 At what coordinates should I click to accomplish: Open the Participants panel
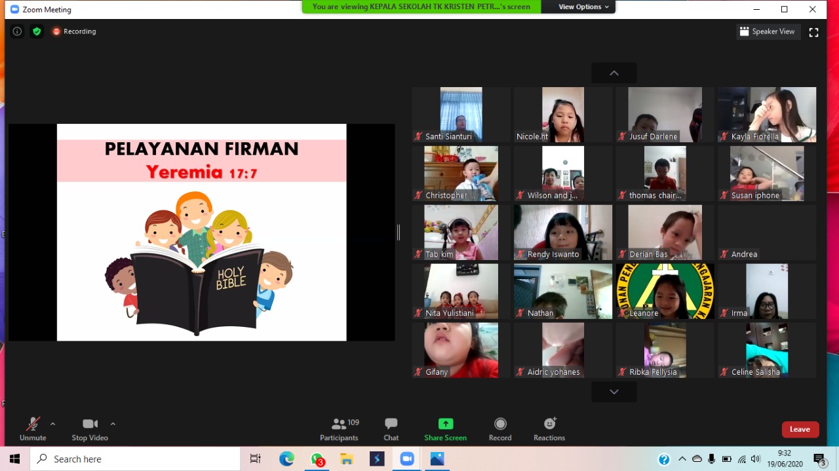coord(339,429)
